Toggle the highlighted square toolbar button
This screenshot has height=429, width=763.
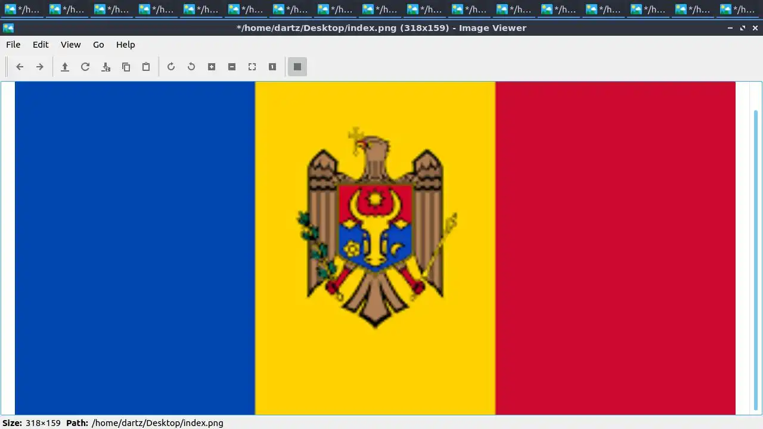[297, 67]
